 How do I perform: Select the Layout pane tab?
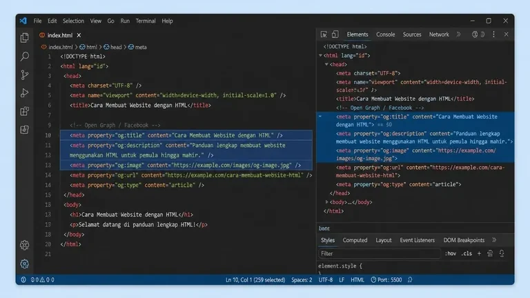pos(384,240)
